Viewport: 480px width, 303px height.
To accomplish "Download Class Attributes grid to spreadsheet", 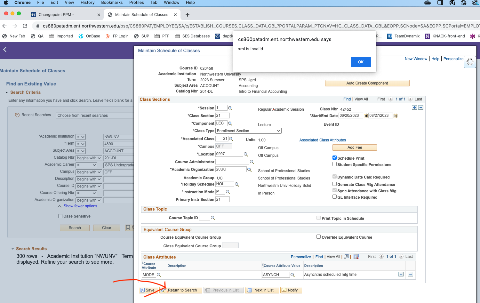I will point(356,257).
